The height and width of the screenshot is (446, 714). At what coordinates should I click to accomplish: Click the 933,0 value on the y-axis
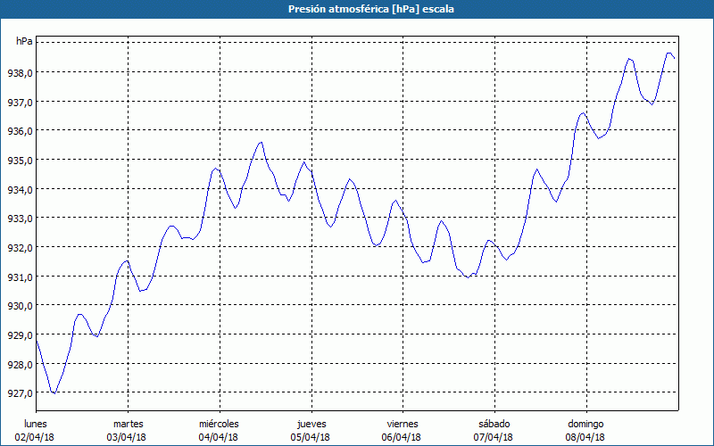[x=21, y=219]
